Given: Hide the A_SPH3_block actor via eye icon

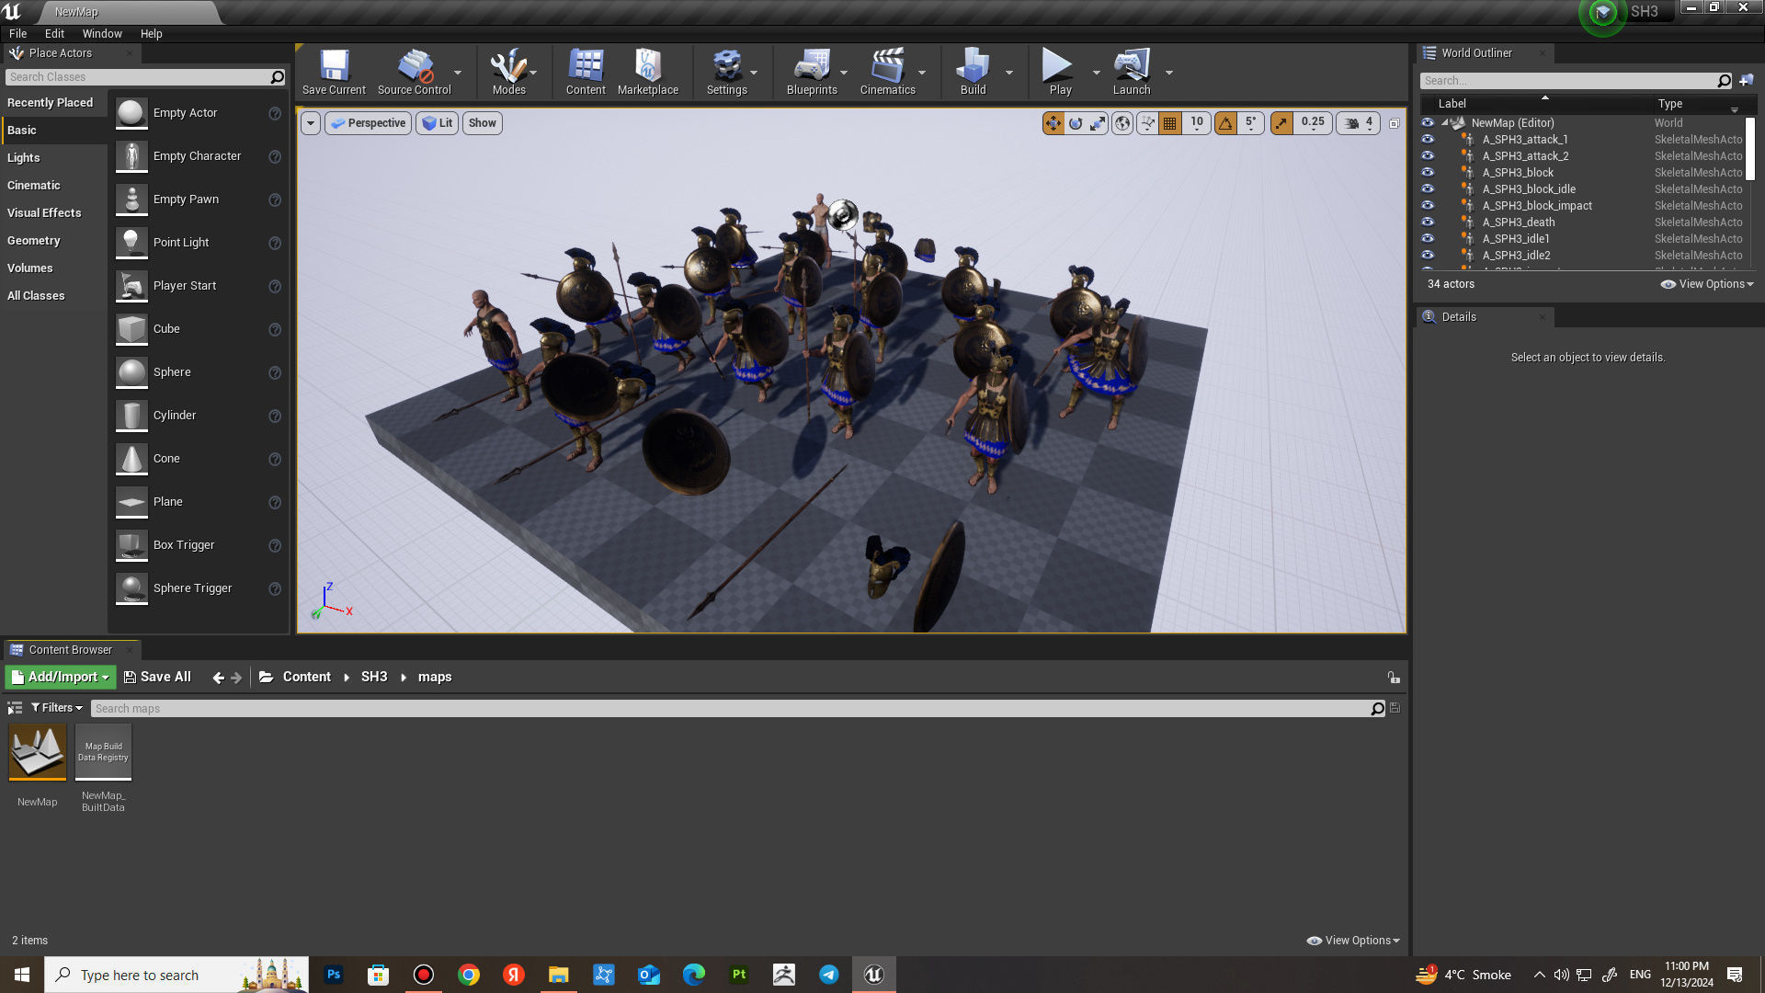Looking at the screenshot, I should [1428, 173].
